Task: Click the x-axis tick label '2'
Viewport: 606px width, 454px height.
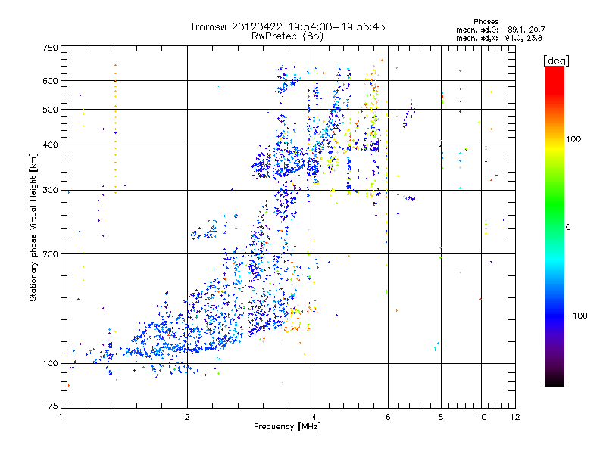Action: coord(187,417)
